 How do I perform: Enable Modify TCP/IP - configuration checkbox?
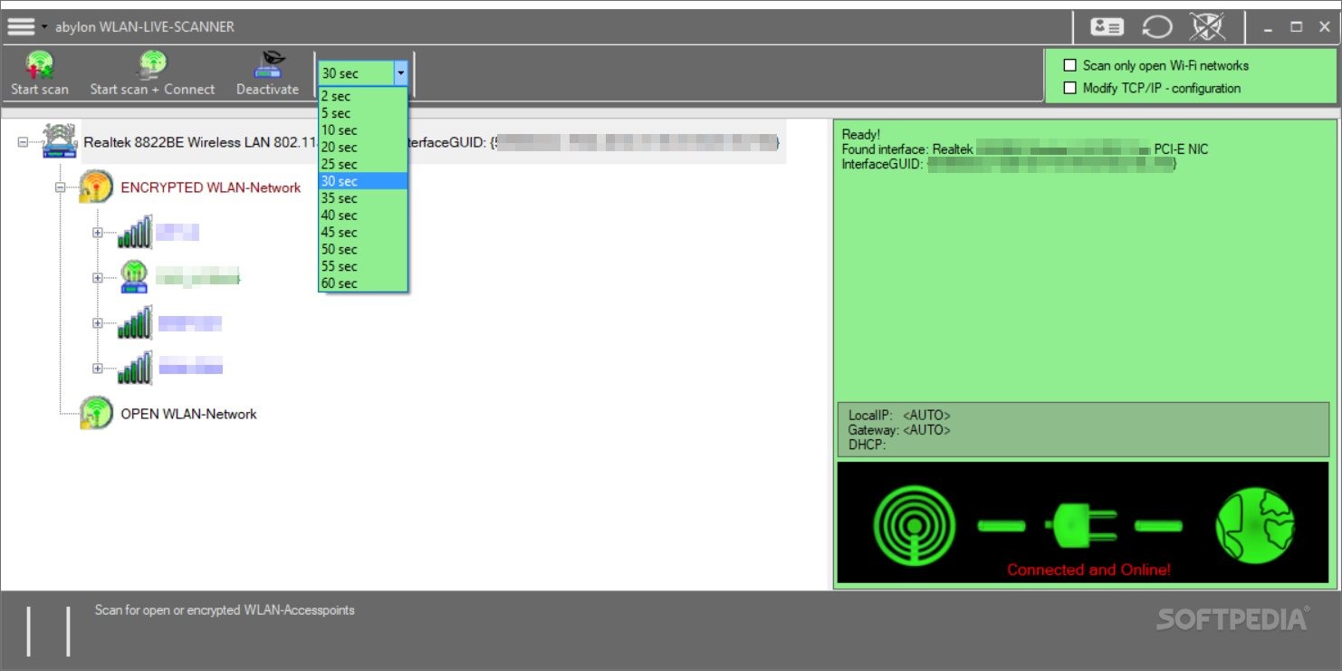pos(1069,88)
